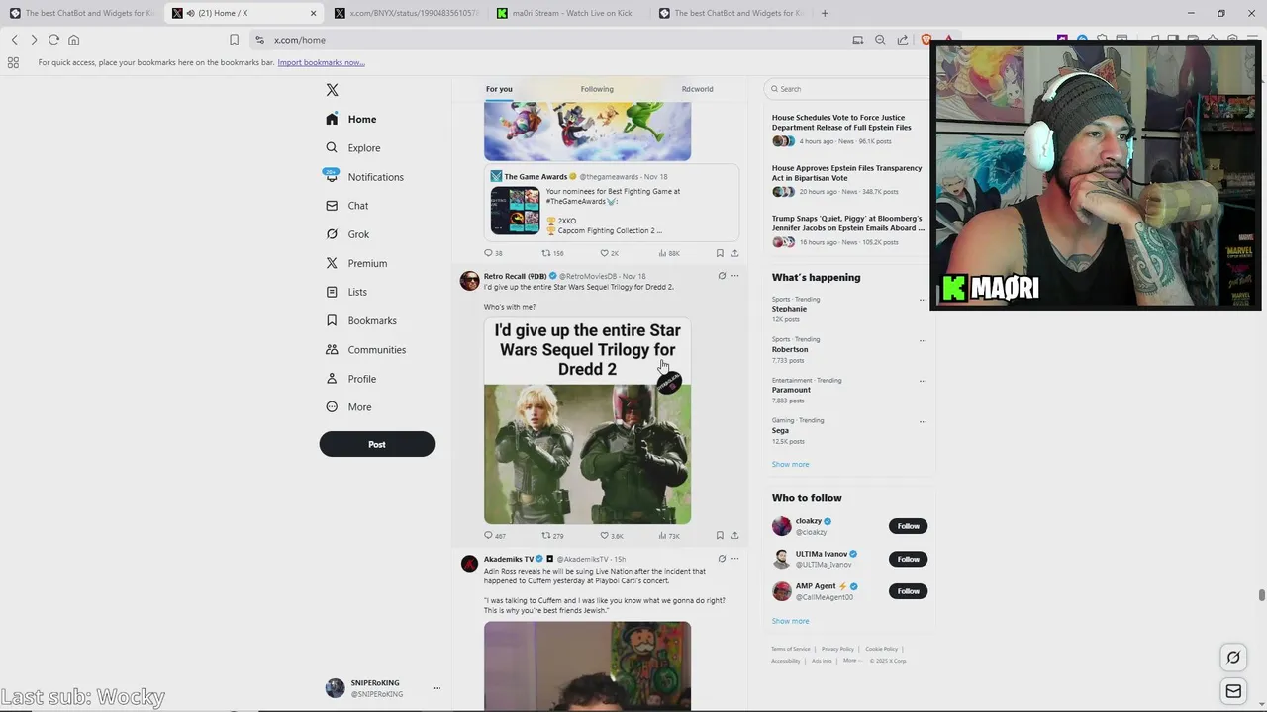Open the Privacy Policy footer link
This screenshot has width=1267, height=712.
pyautogui.click(x=837, y=649)
